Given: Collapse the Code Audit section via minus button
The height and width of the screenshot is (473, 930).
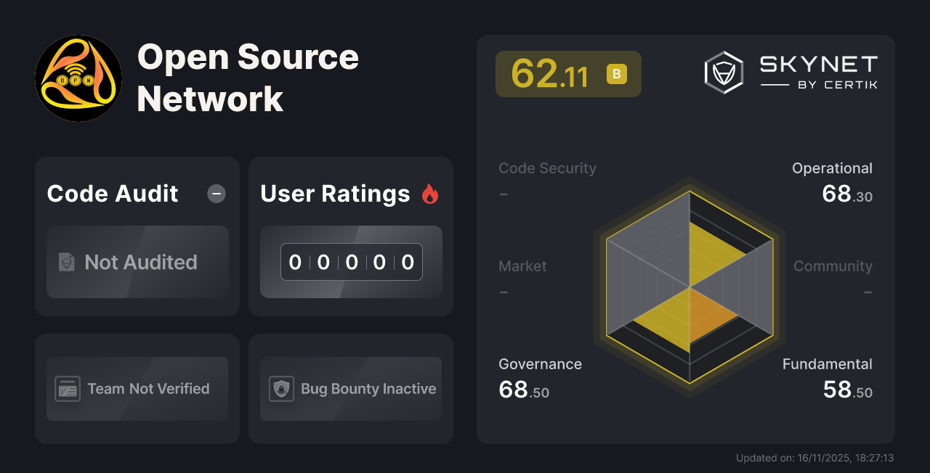Looking at the screenshot, I should coord(216,193).
